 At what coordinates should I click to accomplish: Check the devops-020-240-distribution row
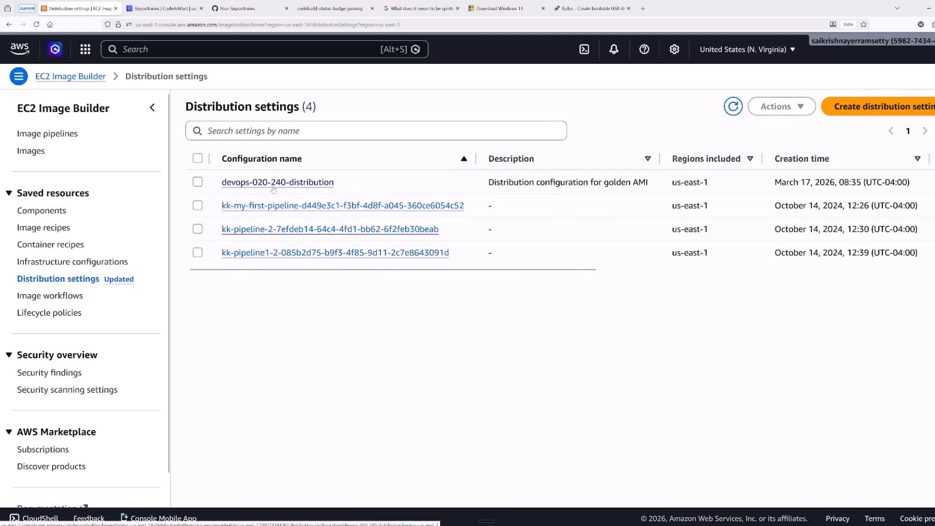197,182
